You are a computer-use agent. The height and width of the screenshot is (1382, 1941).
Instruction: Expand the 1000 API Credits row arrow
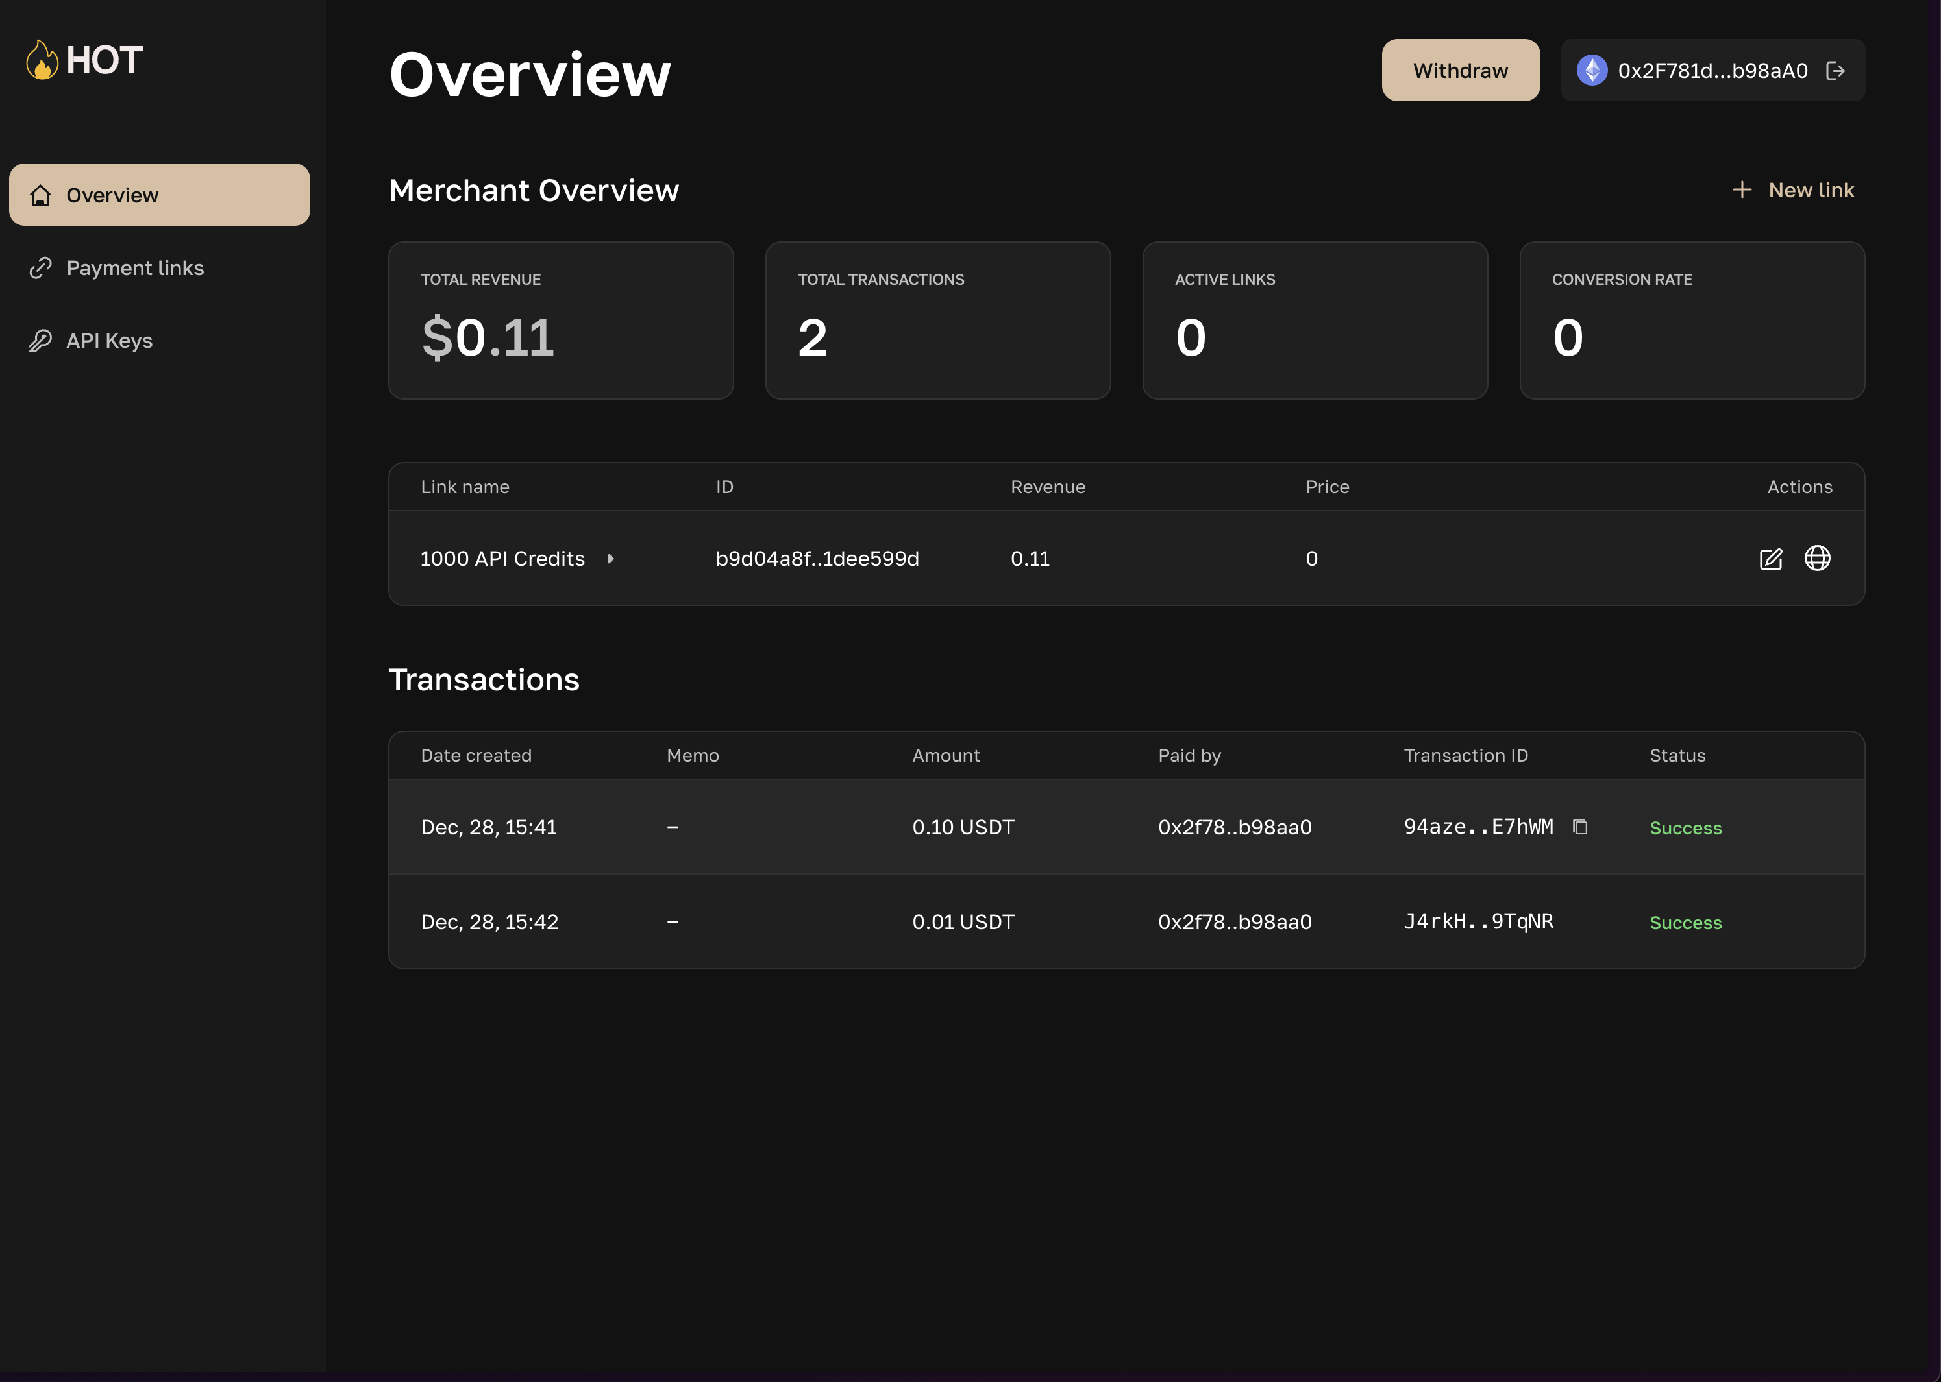point(610,559)
